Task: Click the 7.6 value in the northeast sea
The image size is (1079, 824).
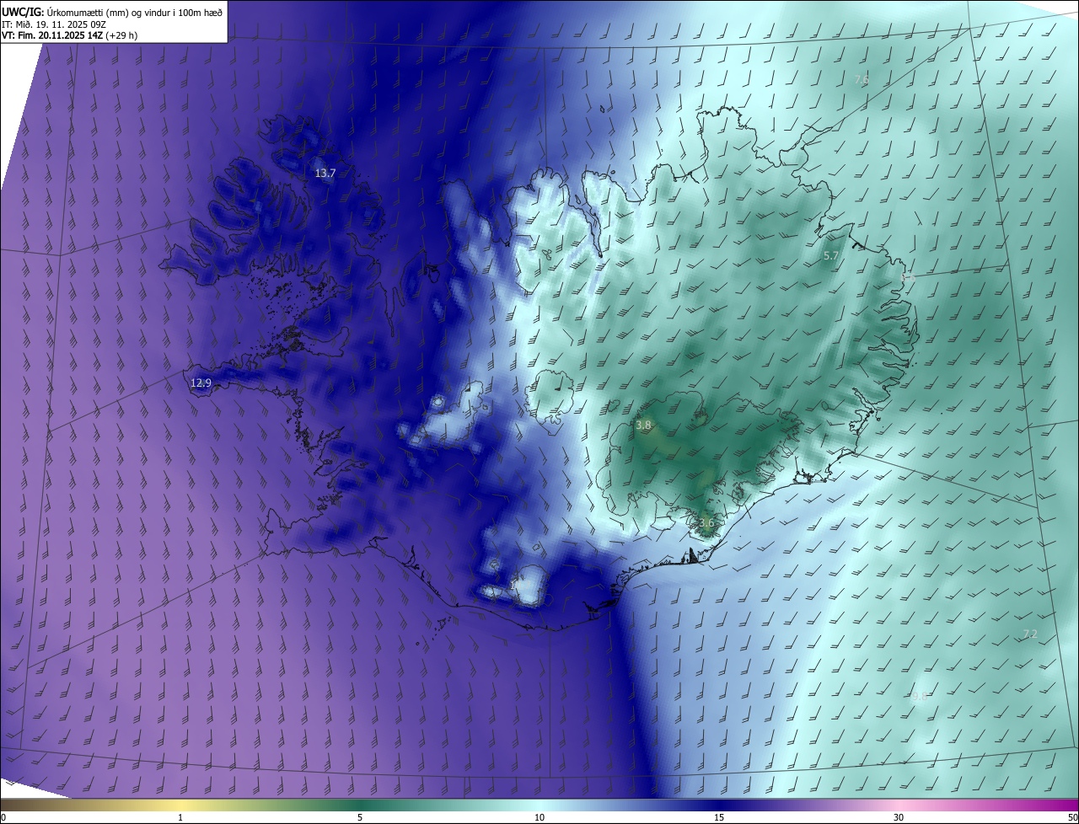Action: pyautogui.click(x=862, y=79)
